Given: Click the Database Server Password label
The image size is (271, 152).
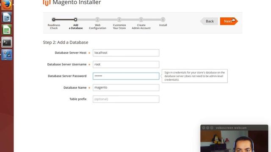Looking at the screenshot, I should pos(67,76).
